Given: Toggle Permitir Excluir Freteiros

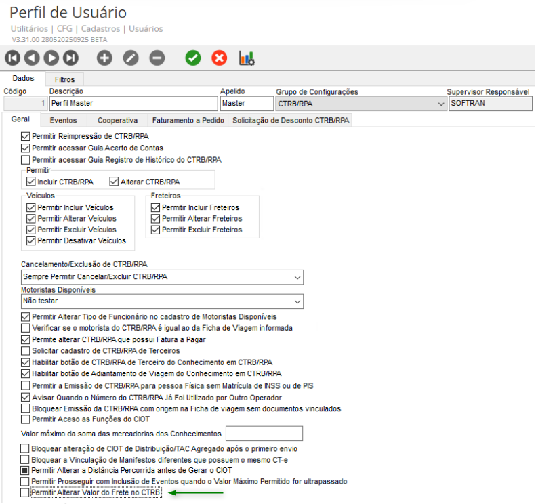Looking at the screenshot, I should pyautogui.click(x=156, y=230).
